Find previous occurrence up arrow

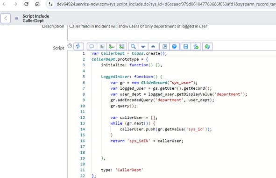[153, 46]
